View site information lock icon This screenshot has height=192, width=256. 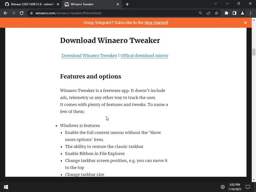pyautogui.click(x=31, y=13)
